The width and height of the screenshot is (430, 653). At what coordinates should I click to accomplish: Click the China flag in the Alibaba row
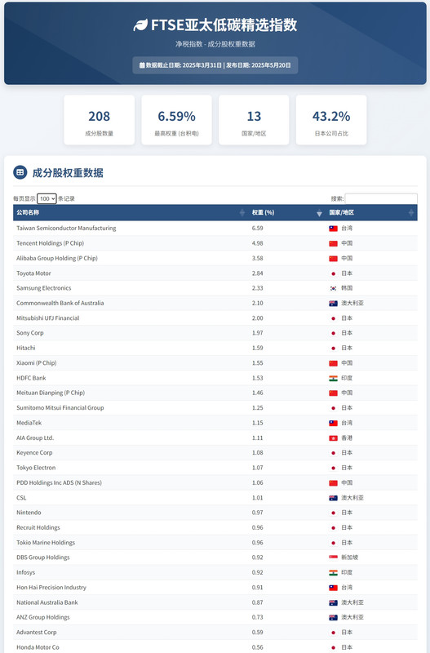coord(334,258)
